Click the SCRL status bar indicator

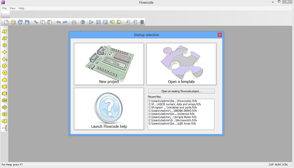point(285,165)
